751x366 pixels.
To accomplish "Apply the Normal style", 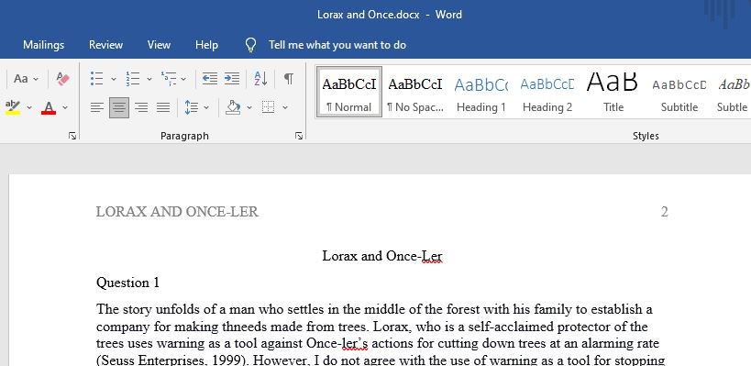I will coord(349,92).
